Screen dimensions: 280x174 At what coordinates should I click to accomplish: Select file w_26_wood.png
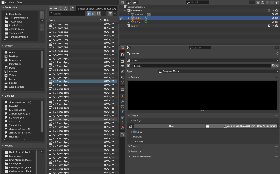83,119
